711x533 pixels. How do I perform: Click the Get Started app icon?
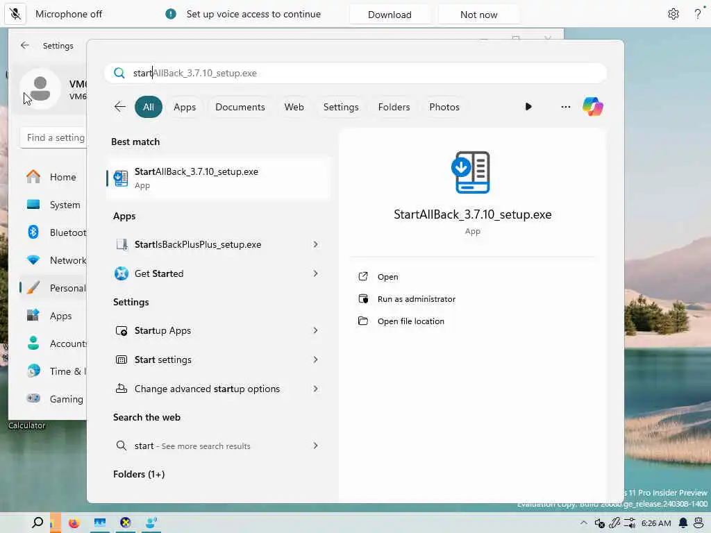point(121,273)
